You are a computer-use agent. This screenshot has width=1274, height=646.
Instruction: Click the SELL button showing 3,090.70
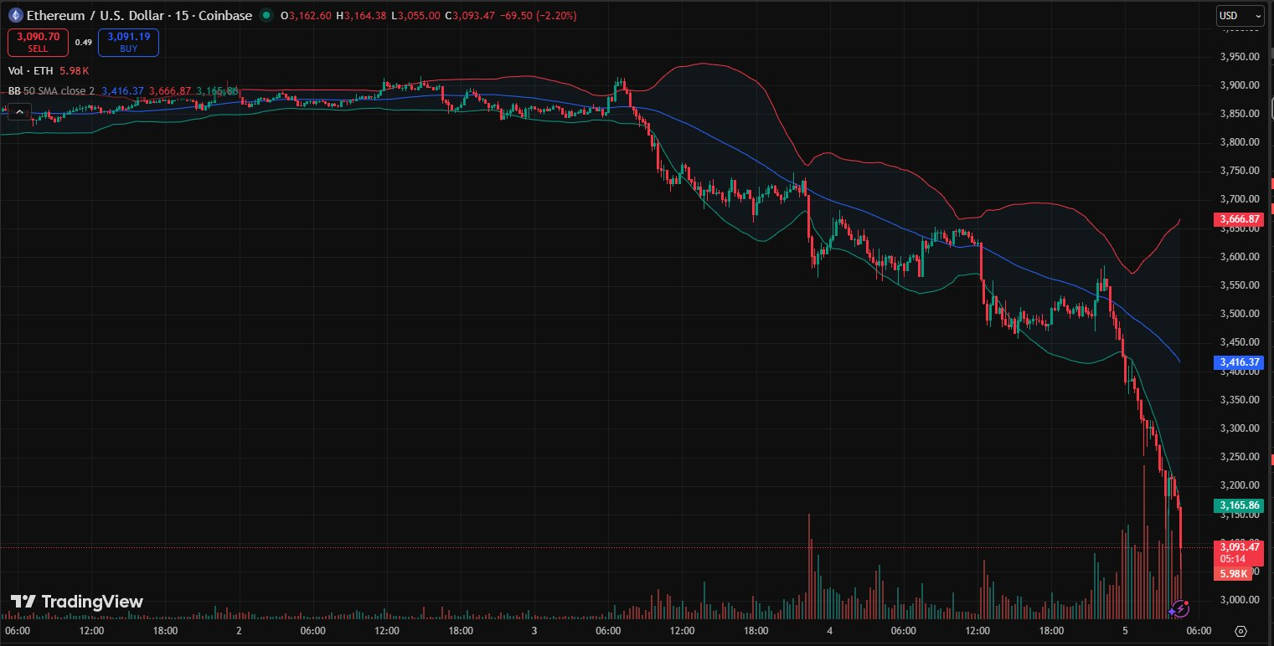[37, 42]
